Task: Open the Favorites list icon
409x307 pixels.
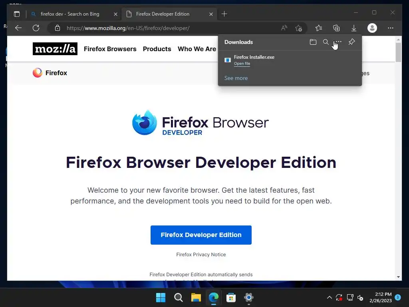Action: (x=318, y=28)
